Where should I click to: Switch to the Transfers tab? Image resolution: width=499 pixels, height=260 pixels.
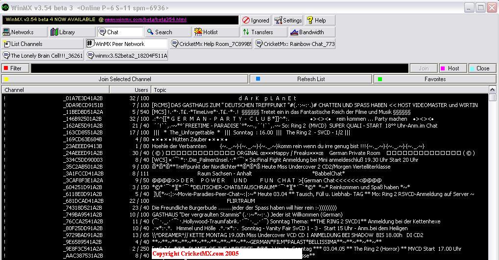pos(264,32)
